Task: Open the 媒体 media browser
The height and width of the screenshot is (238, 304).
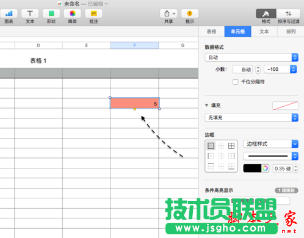Action: click(73, 13)
